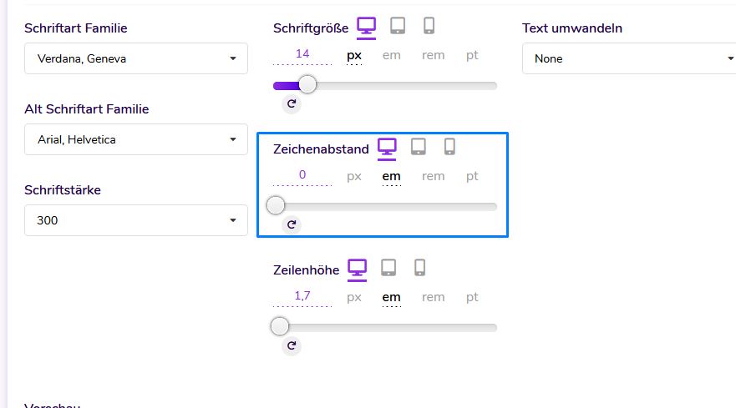Click the Zeilenhöhe value field
The image size is (736, 408).
[302, 296]
